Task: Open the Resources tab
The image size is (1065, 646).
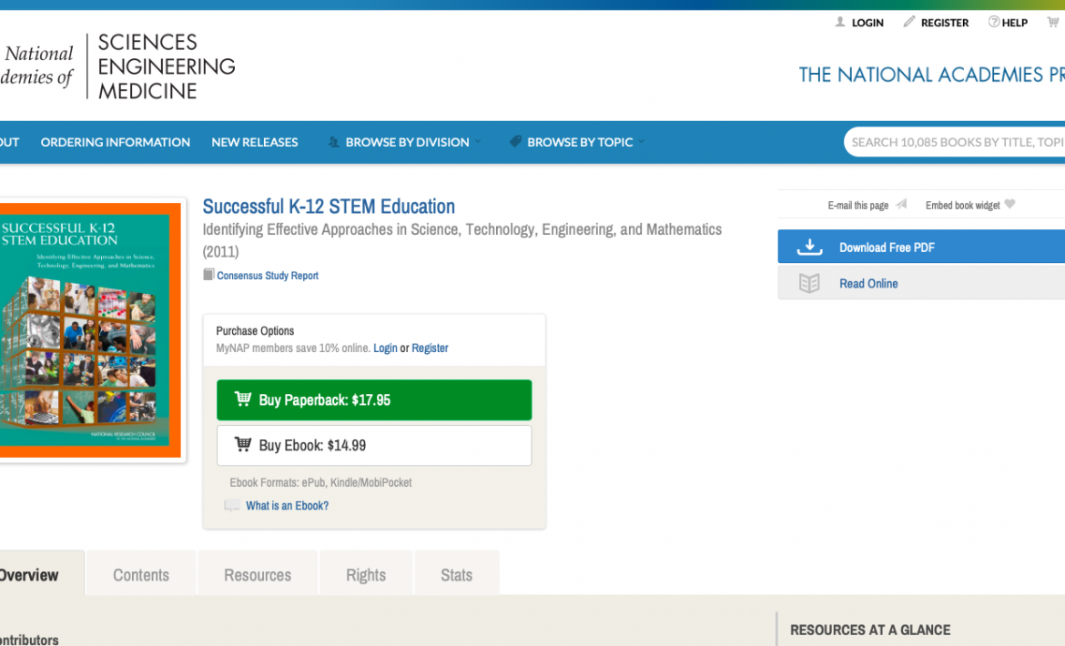Action: (258, 572)
